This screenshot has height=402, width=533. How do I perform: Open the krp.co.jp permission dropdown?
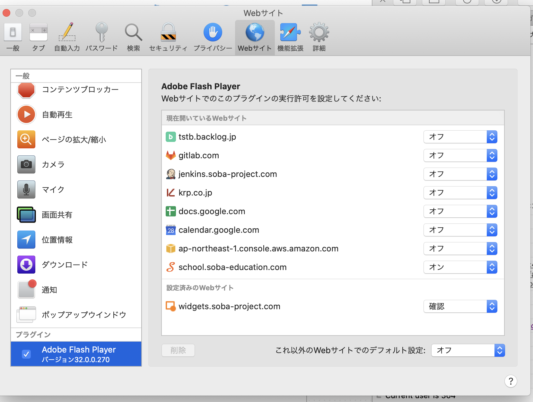460,193
